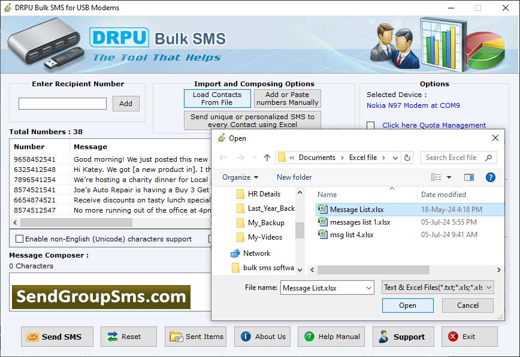The width and height of the screenshot is (520, 357).
Task: Click the recipient number input field
Action: [63, 103]
